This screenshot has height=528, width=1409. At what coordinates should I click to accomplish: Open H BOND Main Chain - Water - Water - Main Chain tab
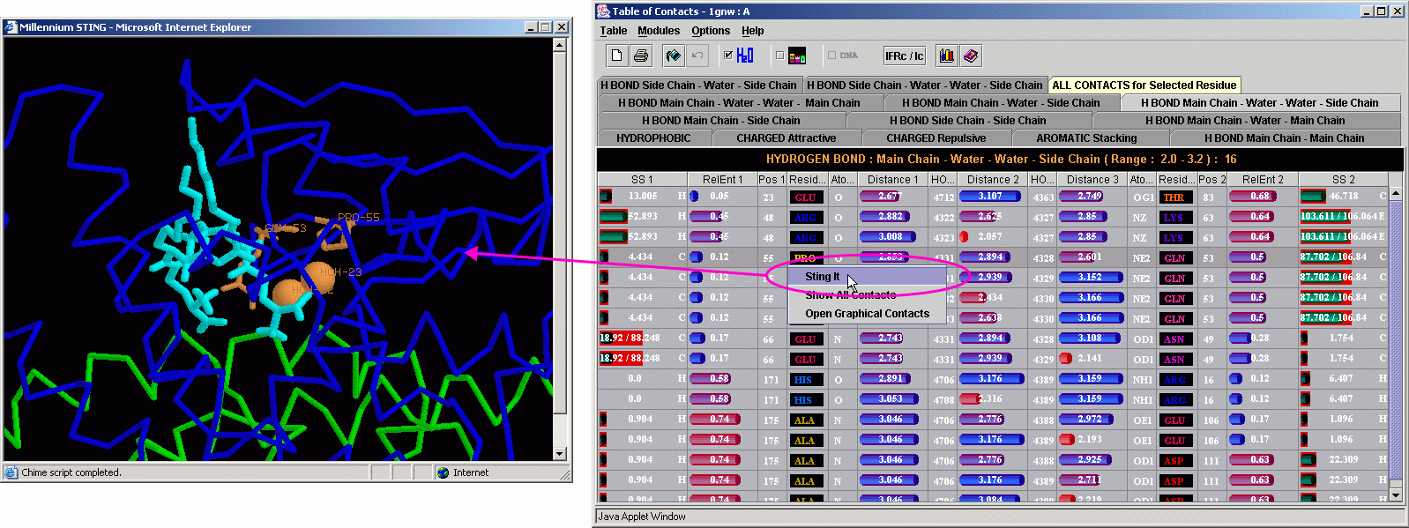point(739,102)
